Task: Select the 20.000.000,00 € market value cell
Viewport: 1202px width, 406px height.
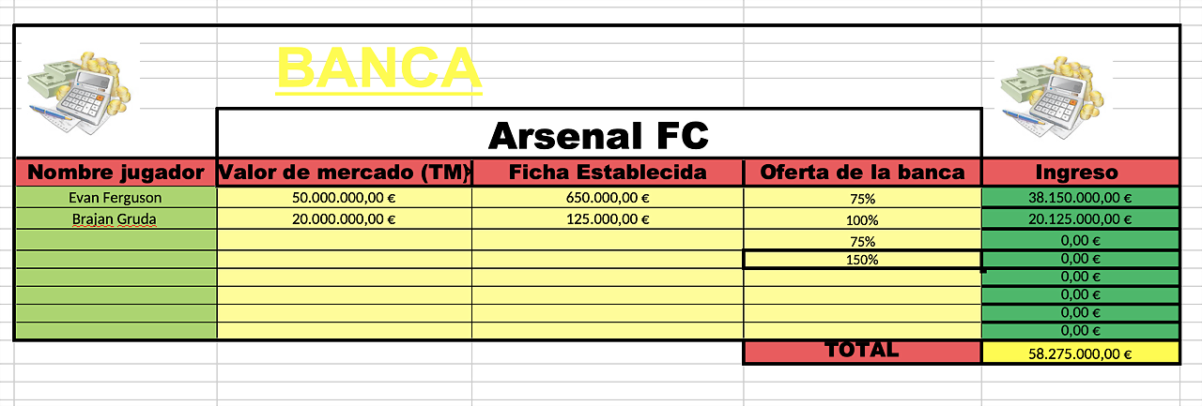Action: coord(345,219)
